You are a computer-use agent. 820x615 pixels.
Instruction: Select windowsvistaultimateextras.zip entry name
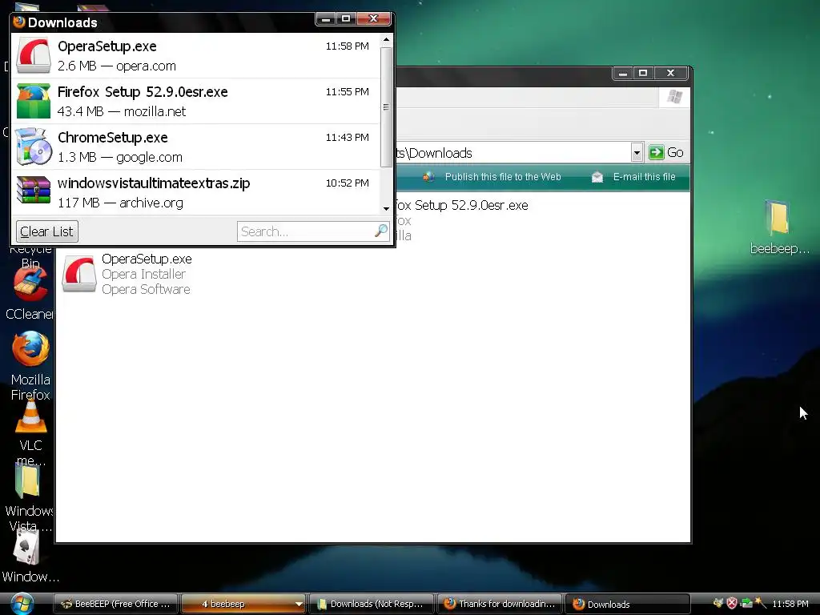tap(154, 183)
